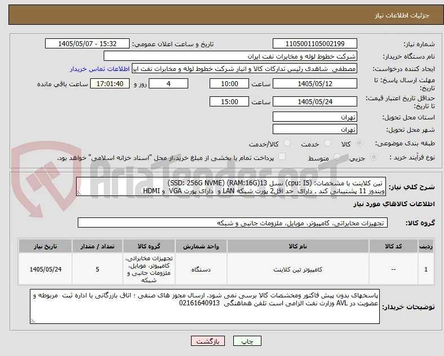This screenshot has height=356, width=444.
Task: Click the deadline time field 10:00
Action: [229, 83]
